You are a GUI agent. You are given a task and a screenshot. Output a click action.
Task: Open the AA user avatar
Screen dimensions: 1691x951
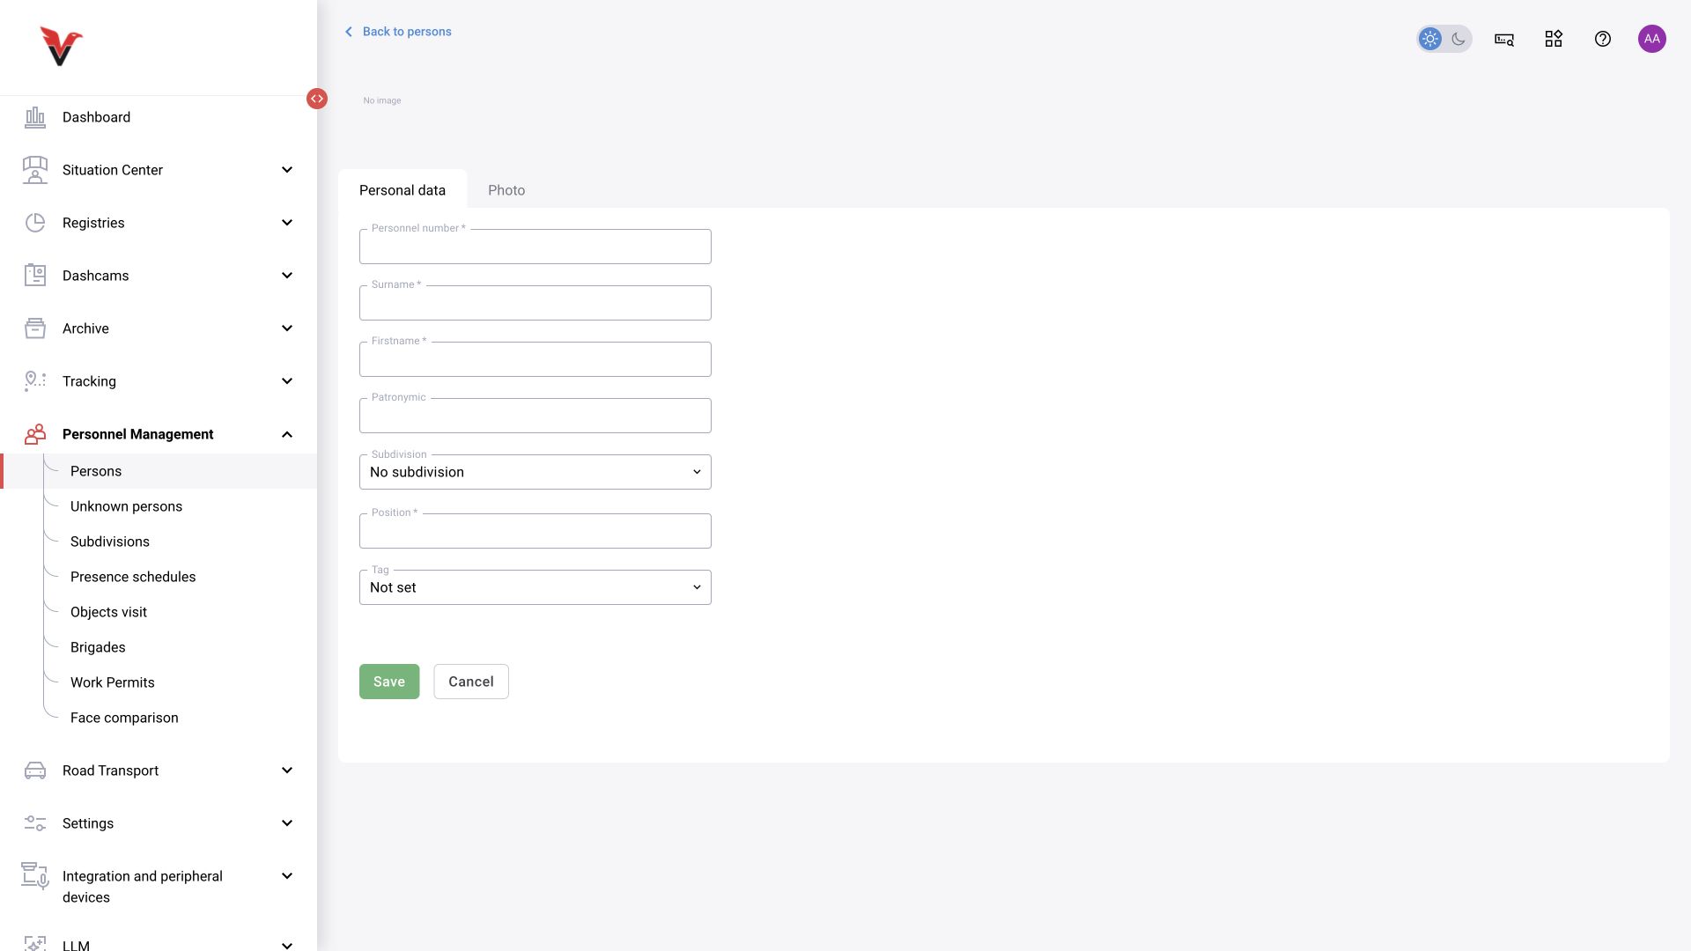(x=1652, y=39)
